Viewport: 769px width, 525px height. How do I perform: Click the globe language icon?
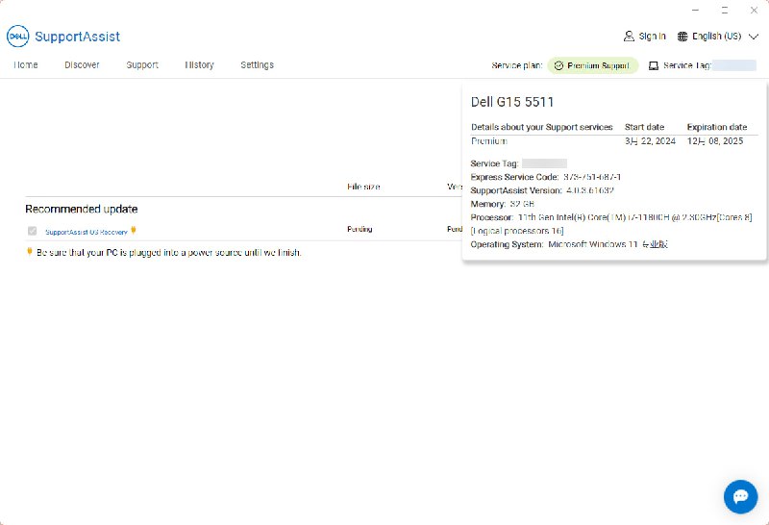(x=682, y=37)
